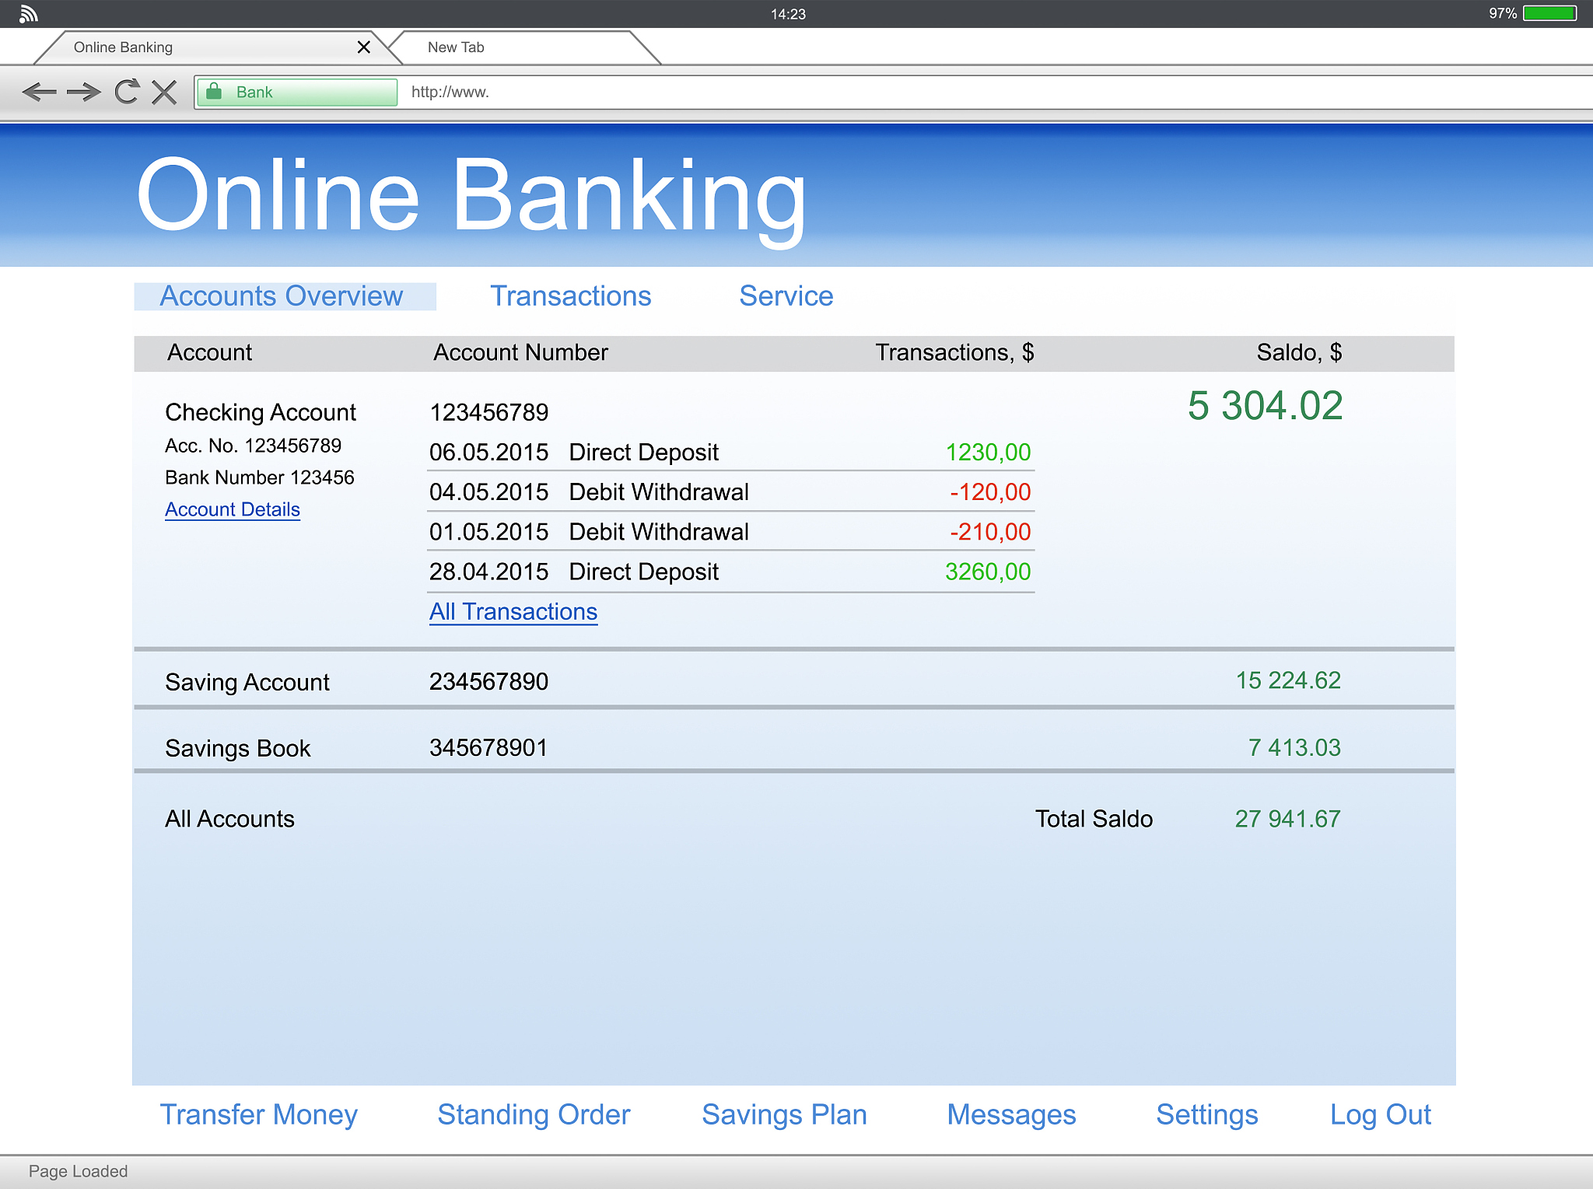The width and height of the screenshot is (1593, 1189).
Task: Click the Saldo, $ column header
Action: 1299,352
